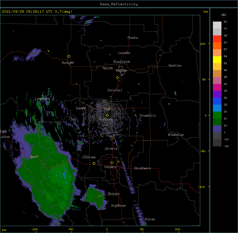Viewport: 238px width, 233px height.
Task: Click the 80 value atop the dBZ scale
Action: 225,22
